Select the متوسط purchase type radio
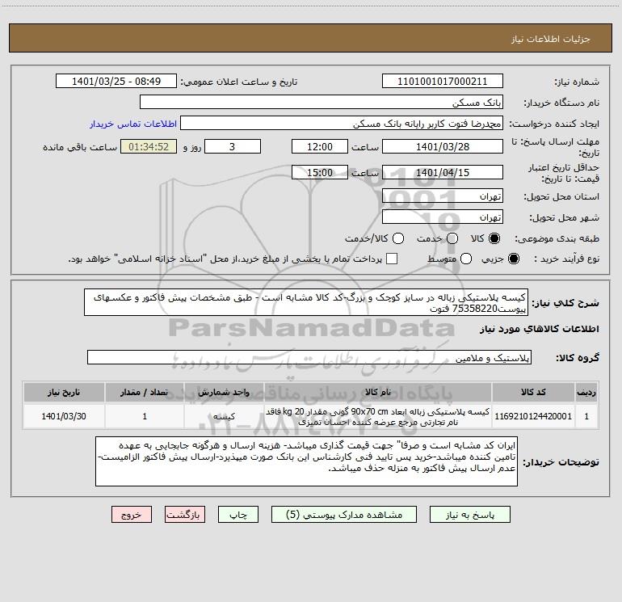This screenshot has width=622, height=602. pyautogui.click(x=466, y=259)
